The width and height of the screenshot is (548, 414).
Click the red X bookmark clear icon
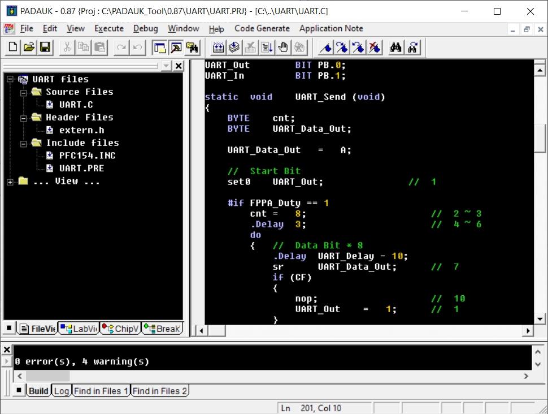tap(374, 48)
